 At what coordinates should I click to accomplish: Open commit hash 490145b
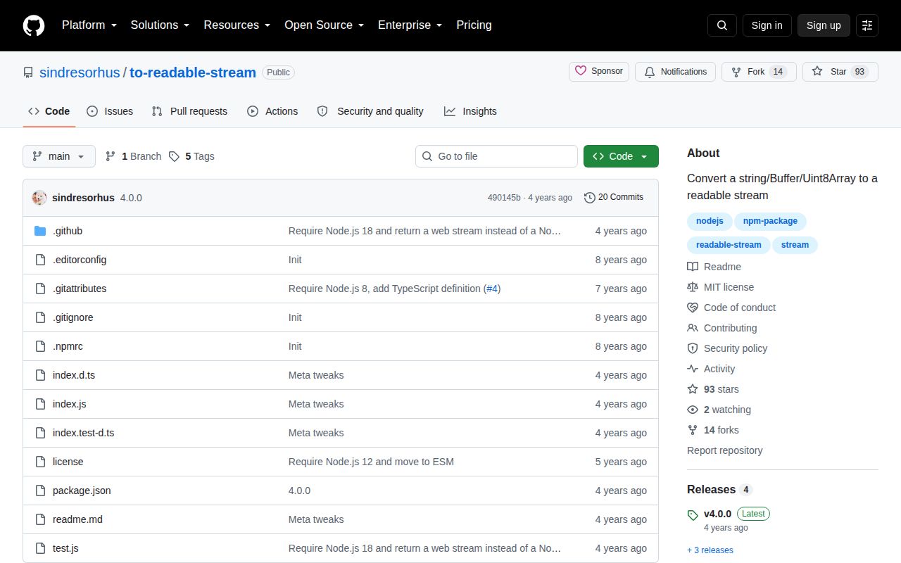tap(504, 198)
